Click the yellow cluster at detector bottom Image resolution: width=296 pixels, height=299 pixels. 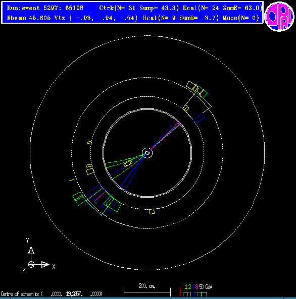(152, 211)
